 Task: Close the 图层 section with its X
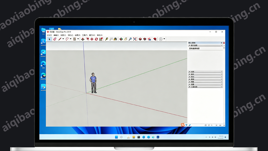pos(222,79)
